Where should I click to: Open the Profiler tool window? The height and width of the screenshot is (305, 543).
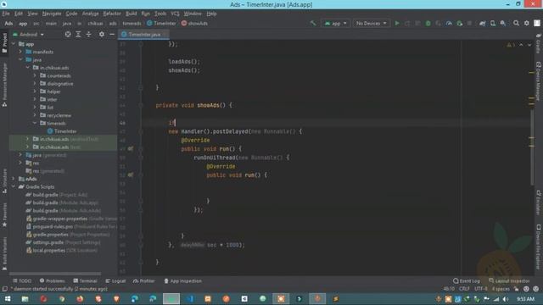pyautogui.click(x=144, y=280)
